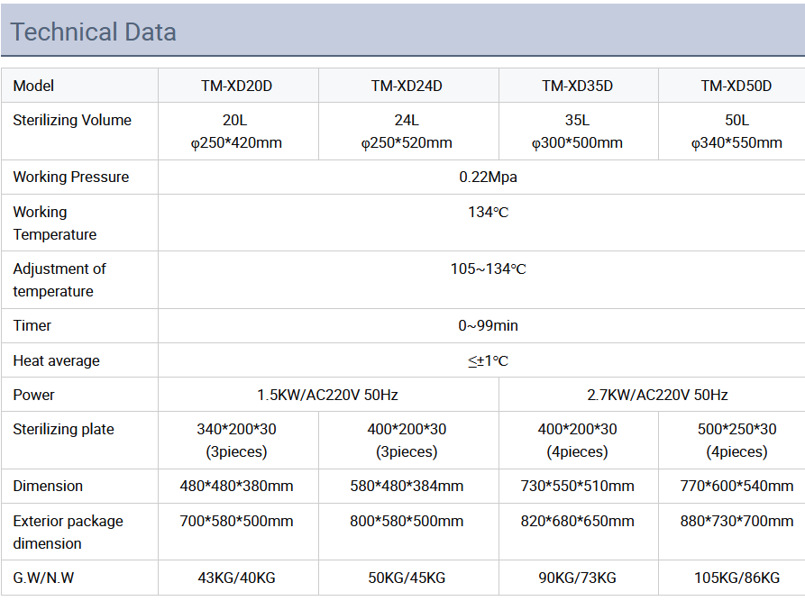The height and width of the screenshot is (601, 805).
Task: Click the 0~99min timer value
Action: pos(488,325)
